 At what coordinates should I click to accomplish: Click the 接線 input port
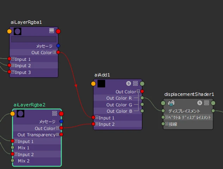point(163,124)
